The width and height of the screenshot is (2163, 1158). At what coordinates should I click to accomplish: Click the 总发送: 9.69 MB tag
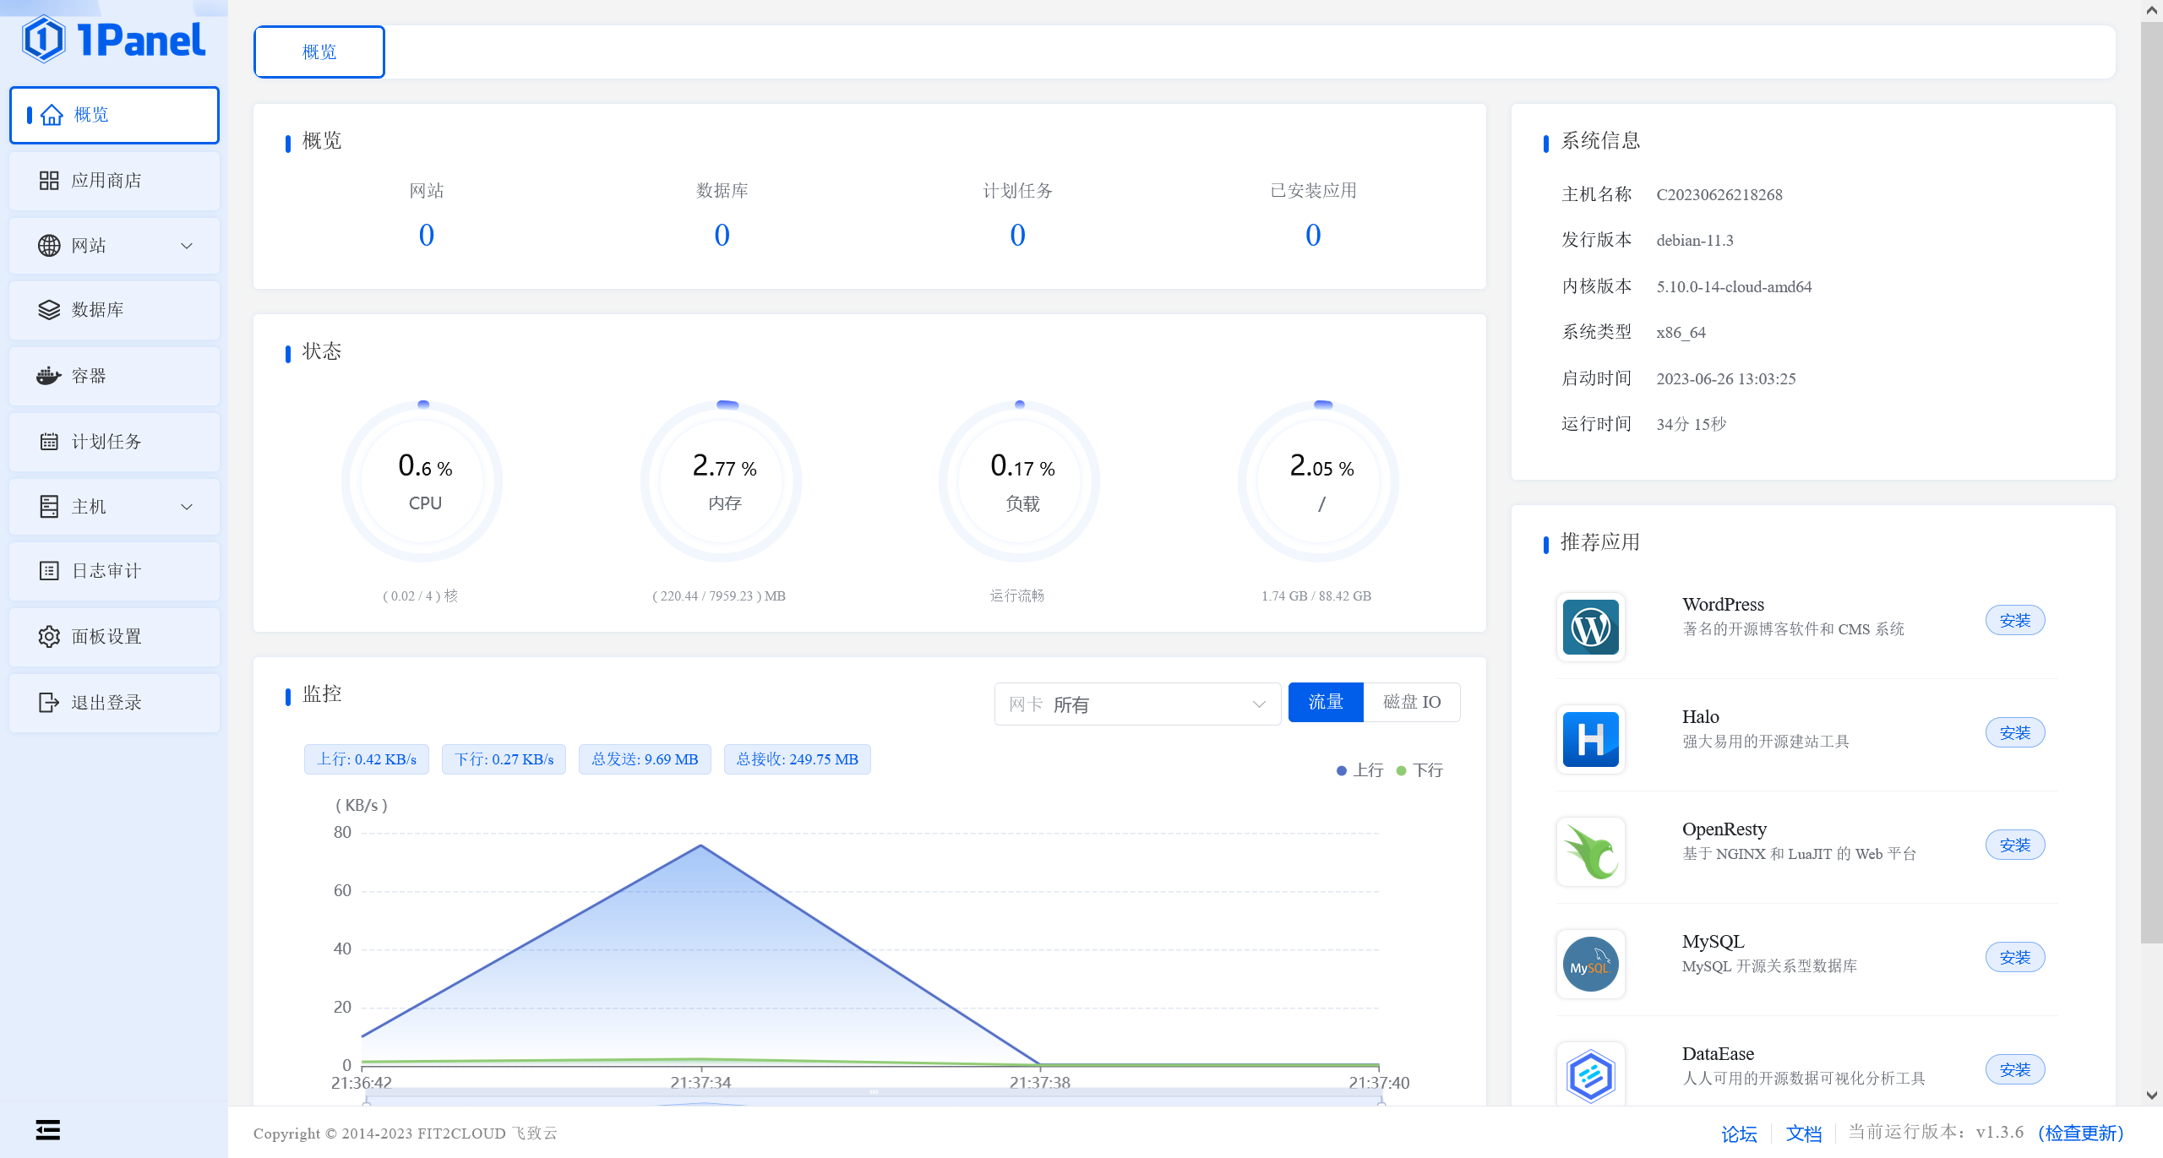coord(645,759)
